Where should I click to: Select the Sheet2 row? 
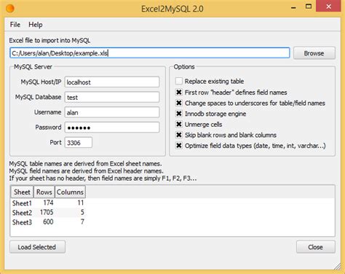tap(48, 213)
